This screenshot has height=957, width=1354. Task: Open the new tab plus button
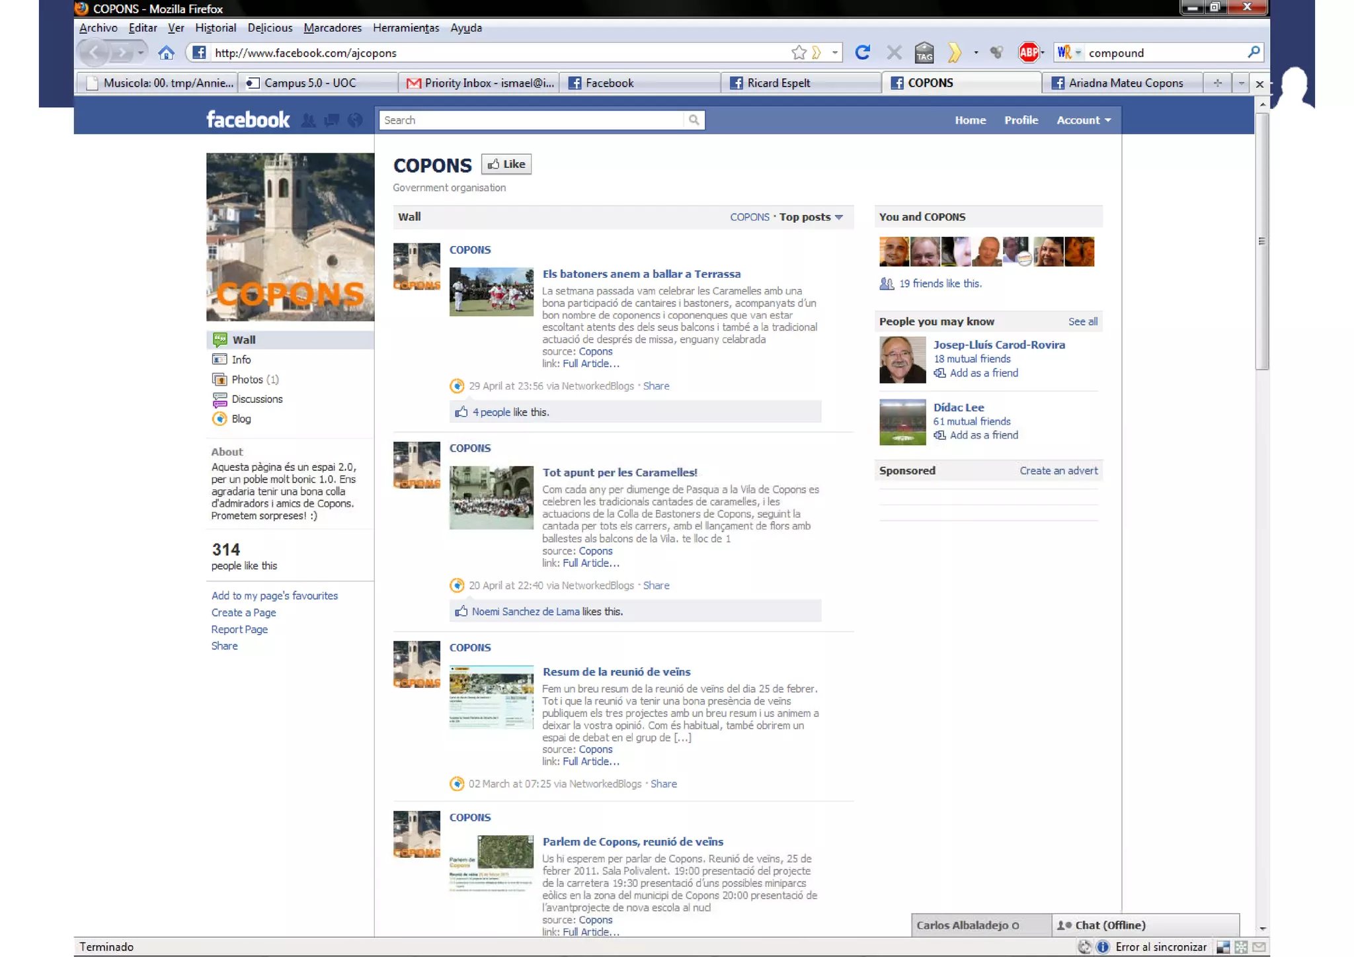[x=1217, y=83]
